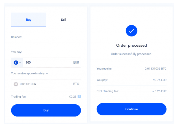Expand the currency selector chevron
Viewport: 177px width, 125px height.
[x=20, y=62]
